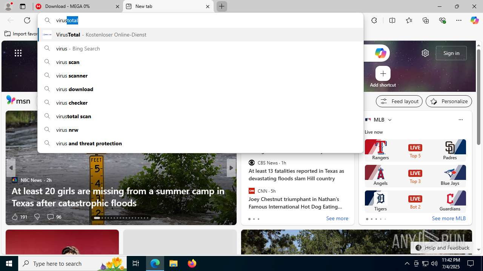Open the Collections icon
This screenshot has width=483, height=271.
click(426, 20)
